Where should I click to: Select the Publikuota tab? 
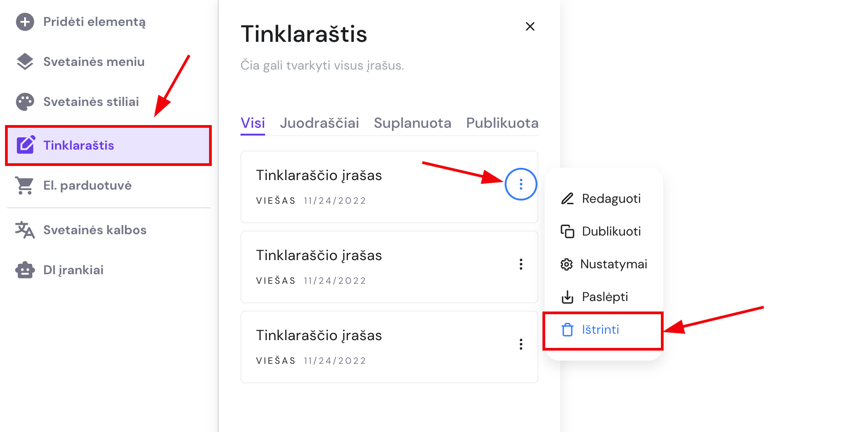(x=501, y=123)
